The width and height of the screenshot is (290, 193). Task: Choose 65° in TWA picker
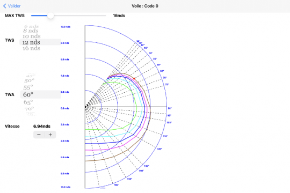tap(28, 102)
